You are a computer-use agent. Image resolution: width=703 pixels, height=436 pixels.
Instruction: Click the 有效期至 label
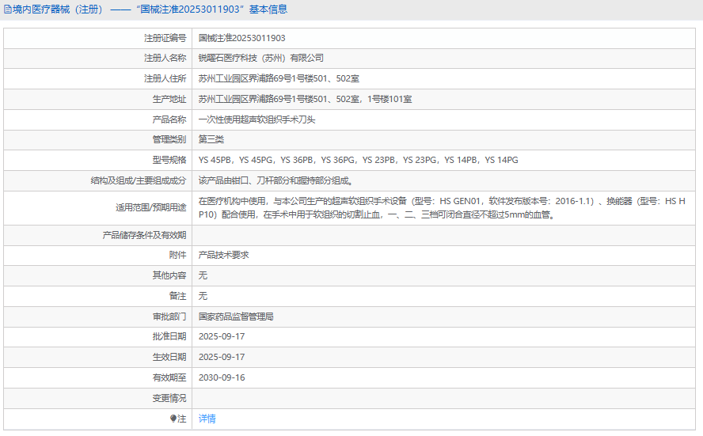coord(169,377)
